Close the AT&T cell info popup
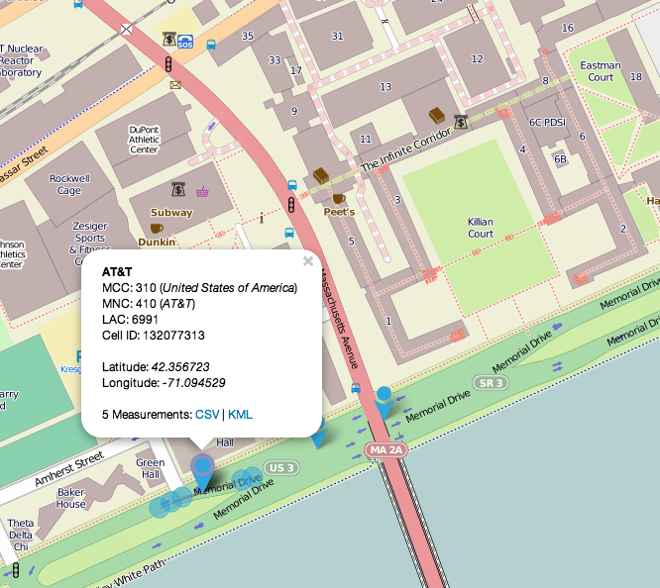Image resolution: width=660 pixels, height=588 pixels. [x=308, y=261]
